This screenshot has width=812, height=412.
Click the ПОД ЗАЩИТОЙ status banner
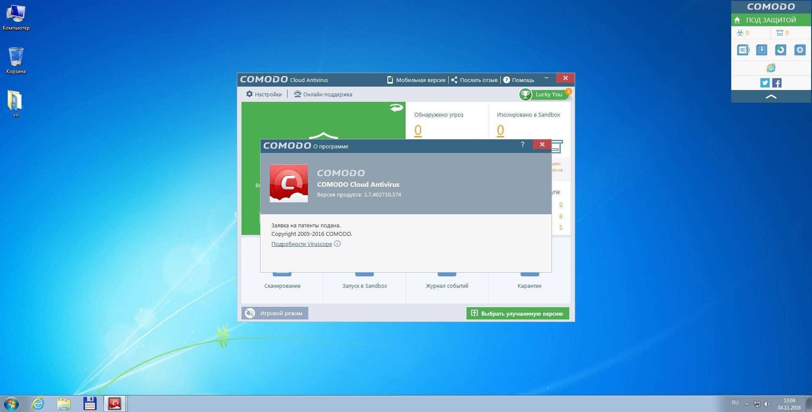771,20
